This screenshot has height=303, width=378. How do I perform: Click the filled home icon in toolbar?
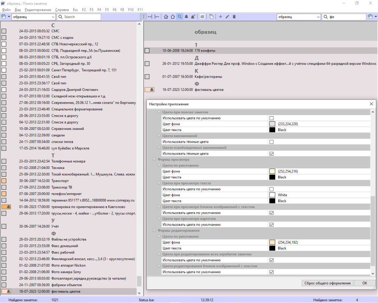point(166,17)
